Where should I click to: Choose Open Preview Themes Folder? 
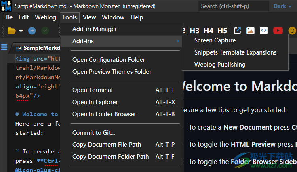coord(121,72)
